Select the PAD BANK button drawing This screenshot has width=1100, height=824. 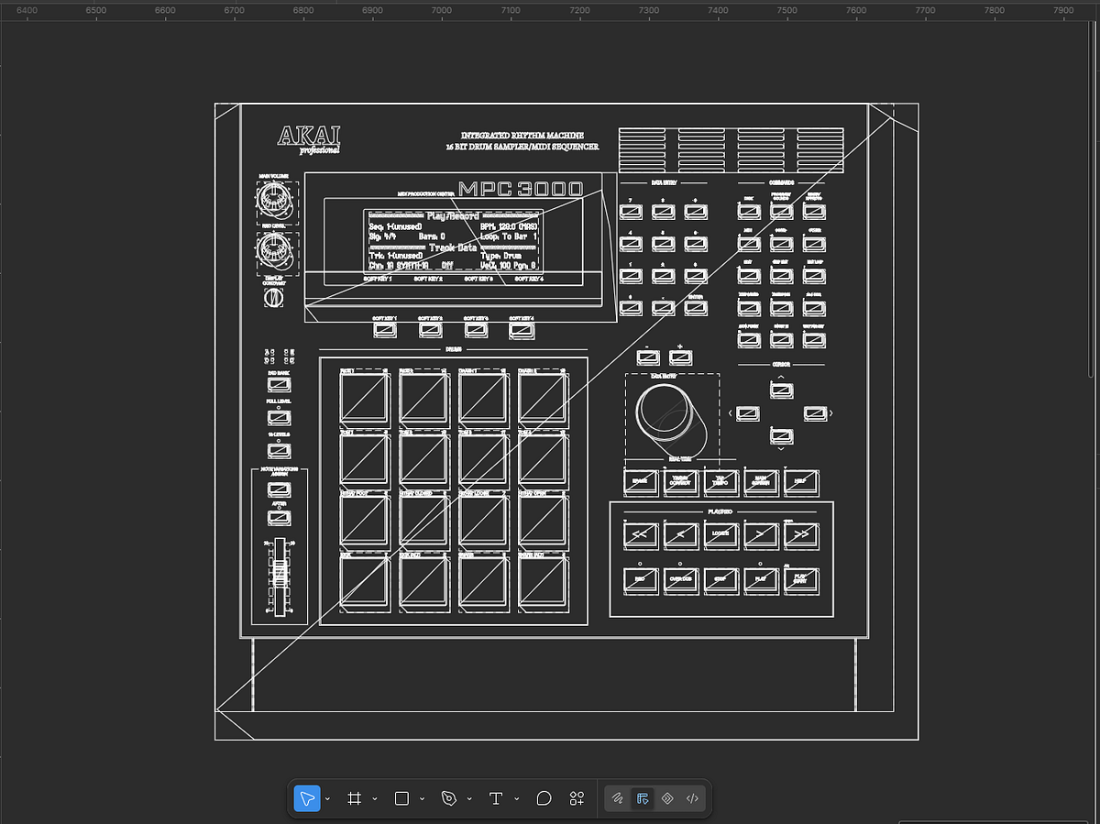pos(279,385)
